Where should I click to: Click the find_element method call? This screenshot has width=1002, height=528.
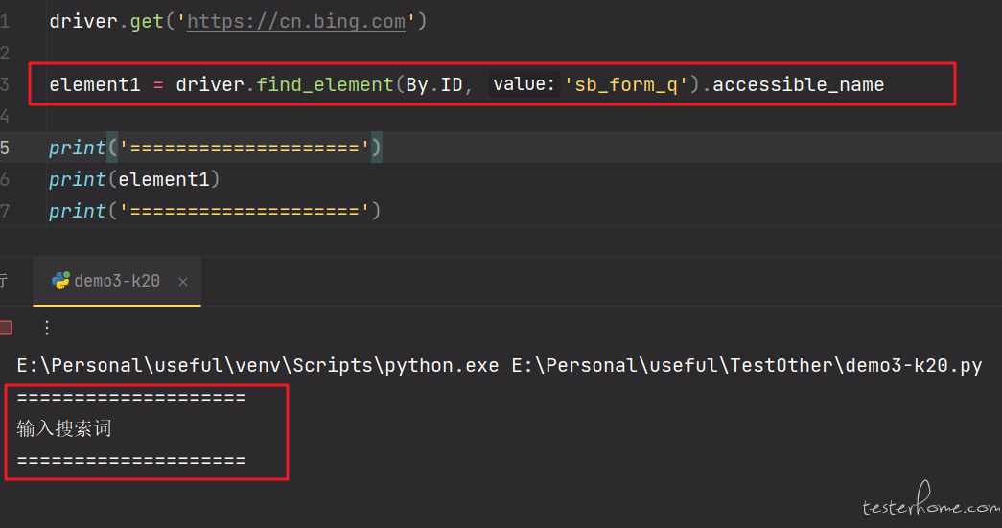tap(325, 85)
